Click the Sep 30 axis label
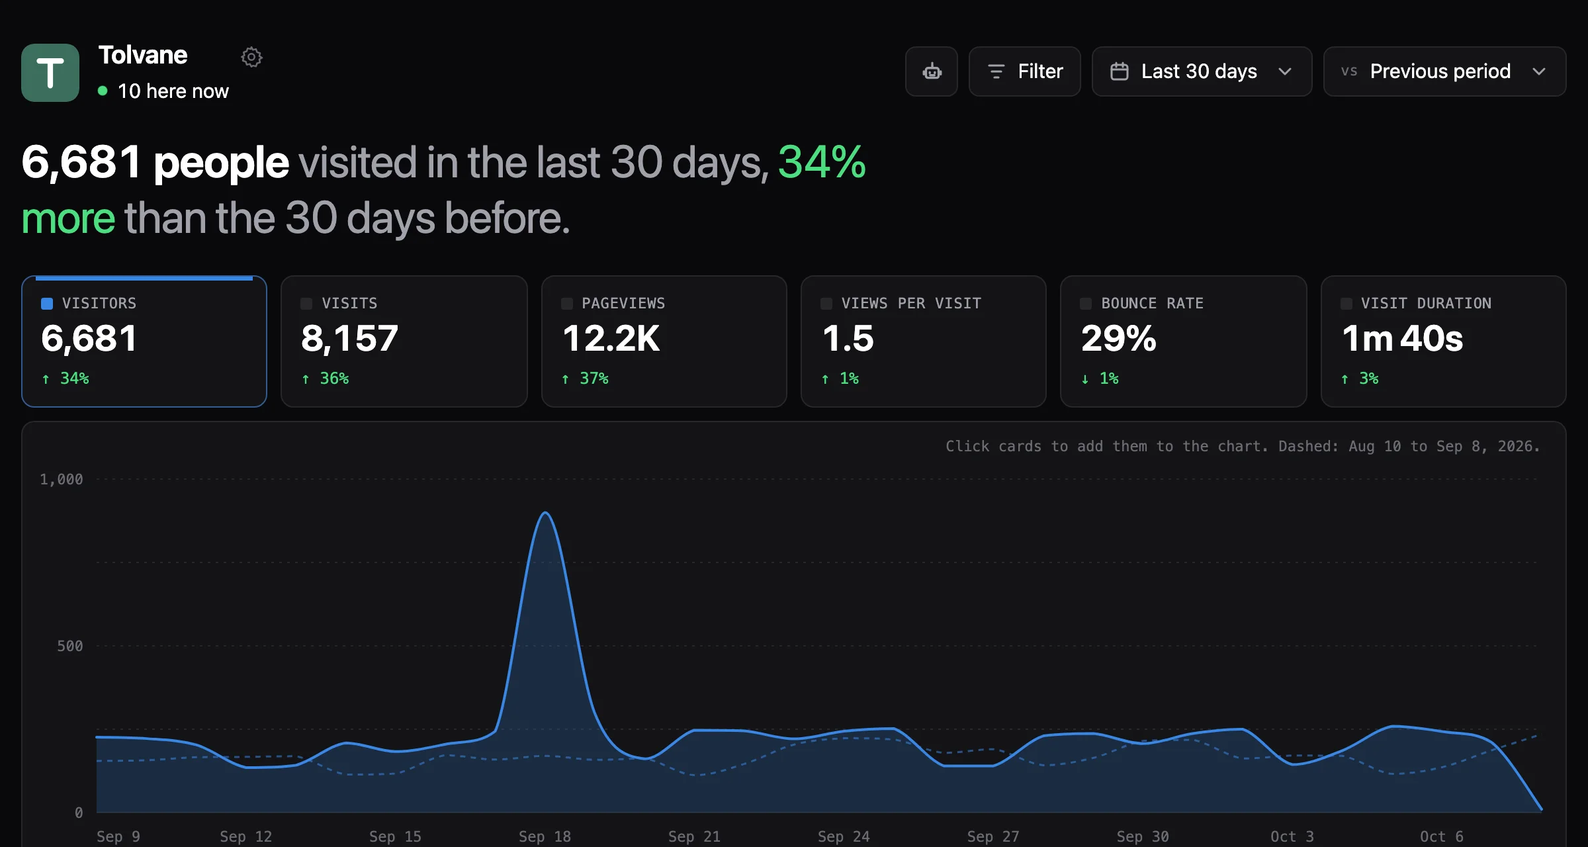Screen dimensions: 1588x847 1143,836
